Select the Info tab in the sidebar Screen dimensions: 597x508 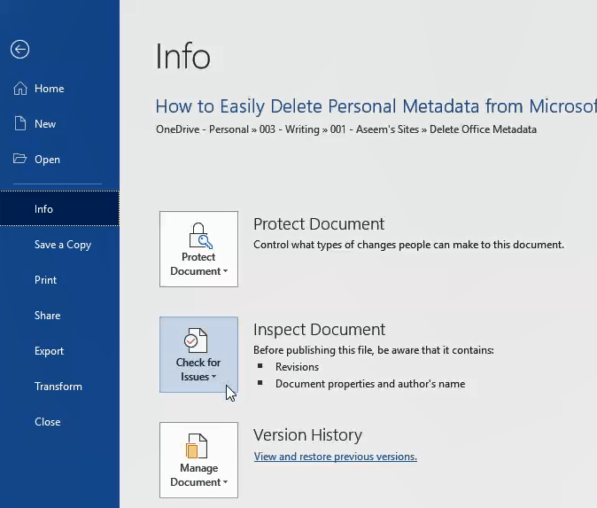(x=44, y=209)
